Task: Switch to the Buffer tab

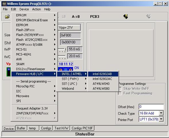Action: (21, 128)
